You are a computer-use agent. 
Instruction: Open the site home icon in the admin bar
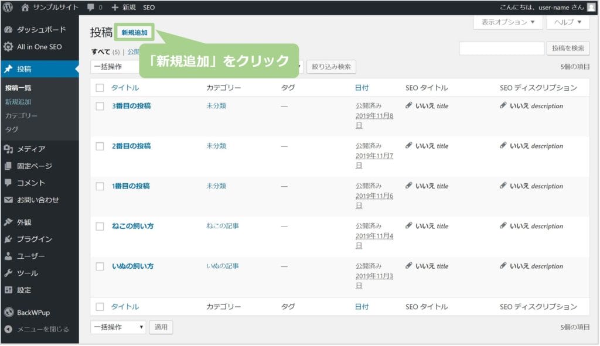[25, 7]
